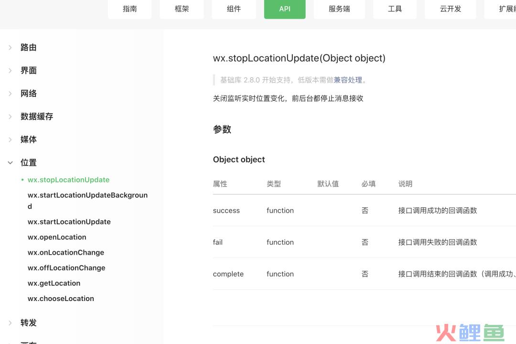
Task: Navigate to wx.onLocationChange entry
Action: [66, 253]
